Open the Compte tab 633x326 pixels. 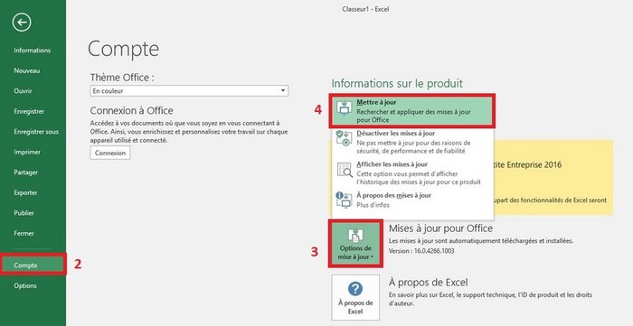tap(33, 265)
